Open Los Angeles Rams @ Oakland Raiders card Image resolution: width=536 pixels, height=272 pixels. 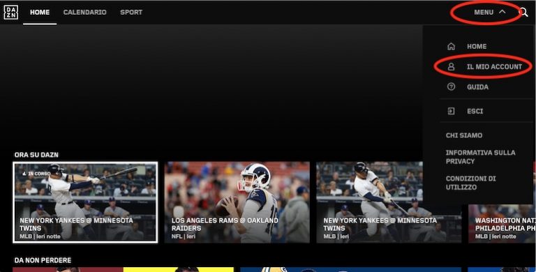click(x=237, y=202)
